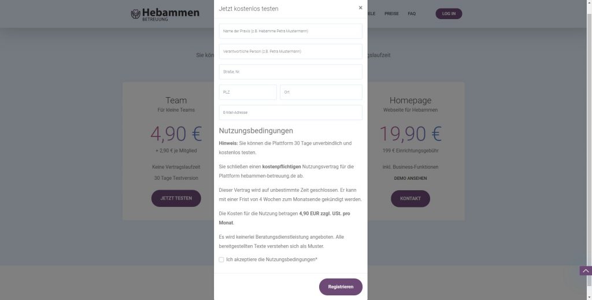Accept the Nutzungsbedingungen checkbox
This screenshot has width=592, height=300.
221,260
